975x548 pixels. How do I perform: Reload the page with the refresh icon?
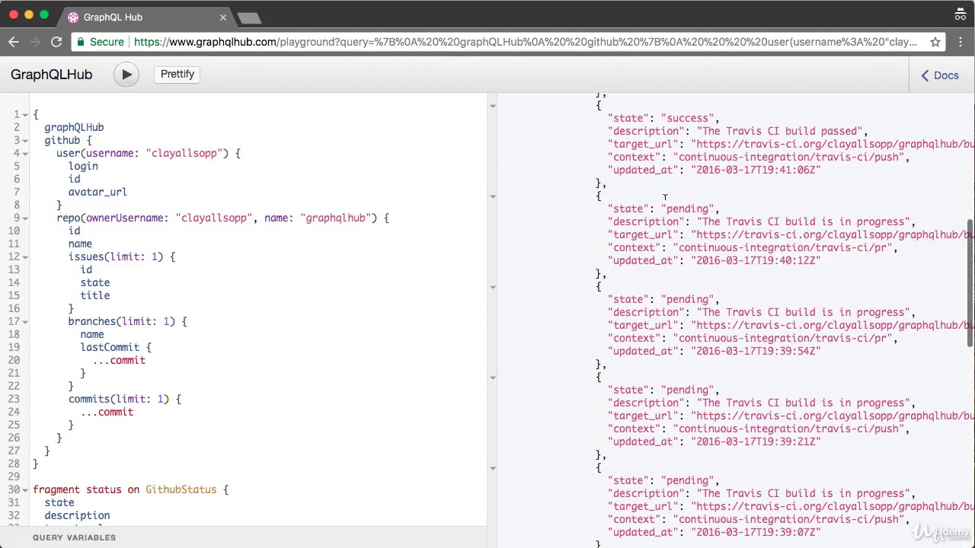pyautogui.click(x=56, y=42)
